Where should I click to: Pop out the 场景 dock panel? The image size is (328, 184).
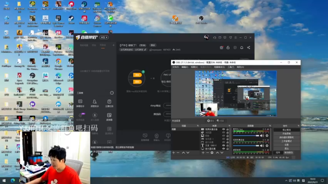198,126
